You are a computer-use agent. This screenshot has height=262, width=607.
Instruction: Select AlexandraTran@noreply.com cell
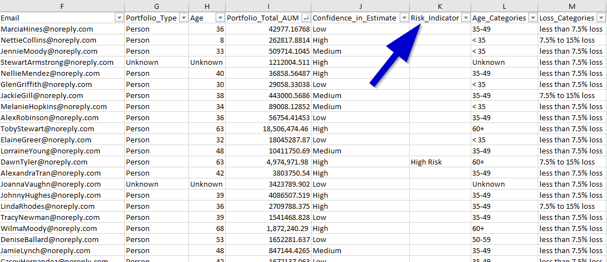pos(62,173)
